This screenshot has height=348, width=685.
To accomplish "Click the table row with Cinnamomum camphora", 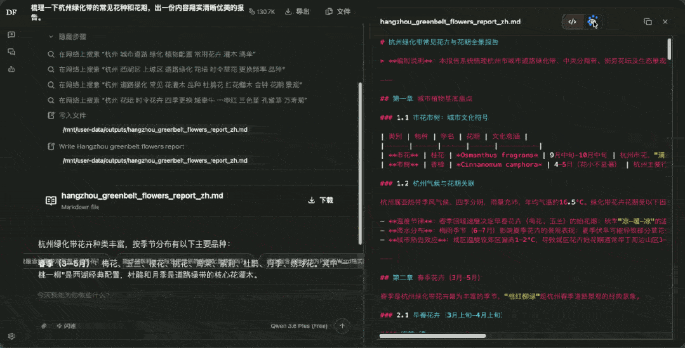I will 523,164.
